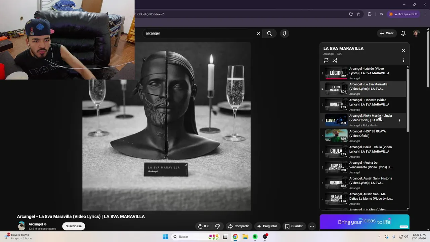Open Chrome media controls icon
Screen dimensions: 430x242
pos(382,14)
